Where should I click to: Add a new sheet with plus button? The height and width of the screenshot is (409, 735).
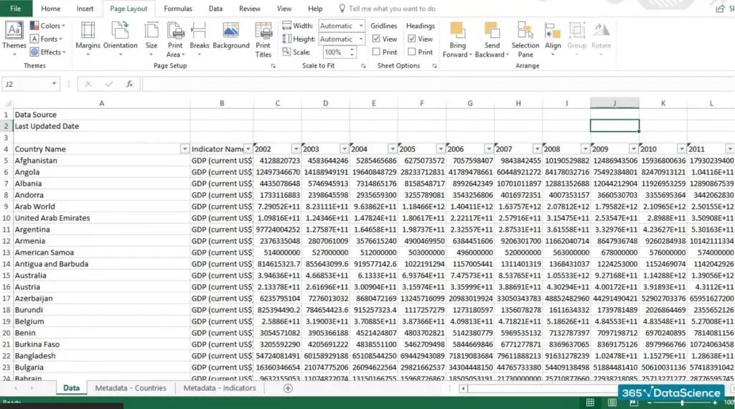pyautogui.click(x=288, y=388)
